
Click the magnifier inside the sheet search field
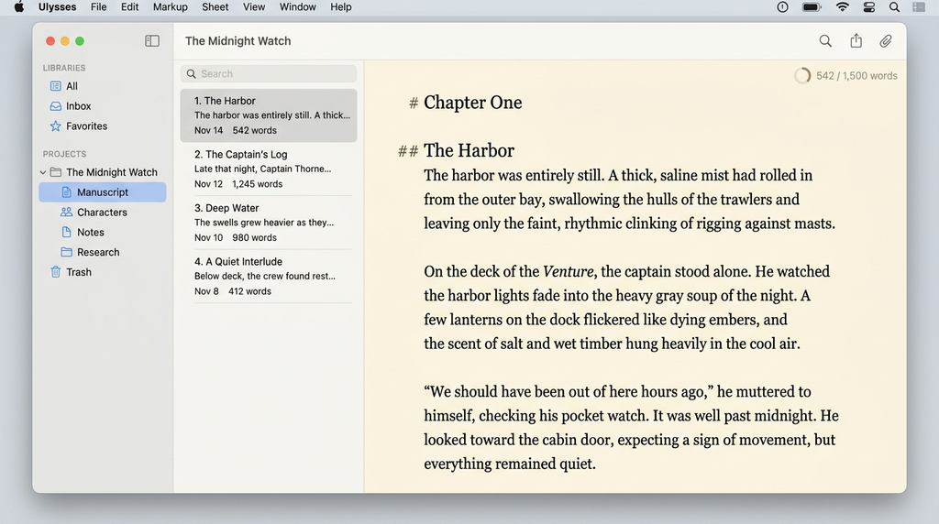click(x=192, y=73)
